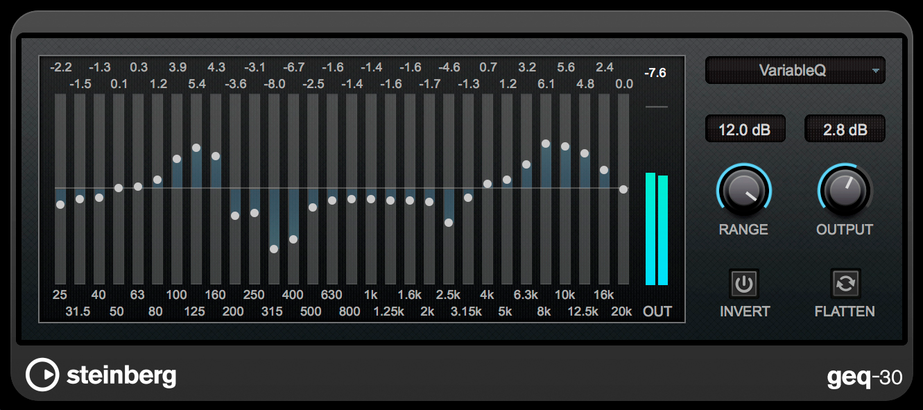
Task: Click the 100 Hz band slider handle
Action: tap(177, 159)
